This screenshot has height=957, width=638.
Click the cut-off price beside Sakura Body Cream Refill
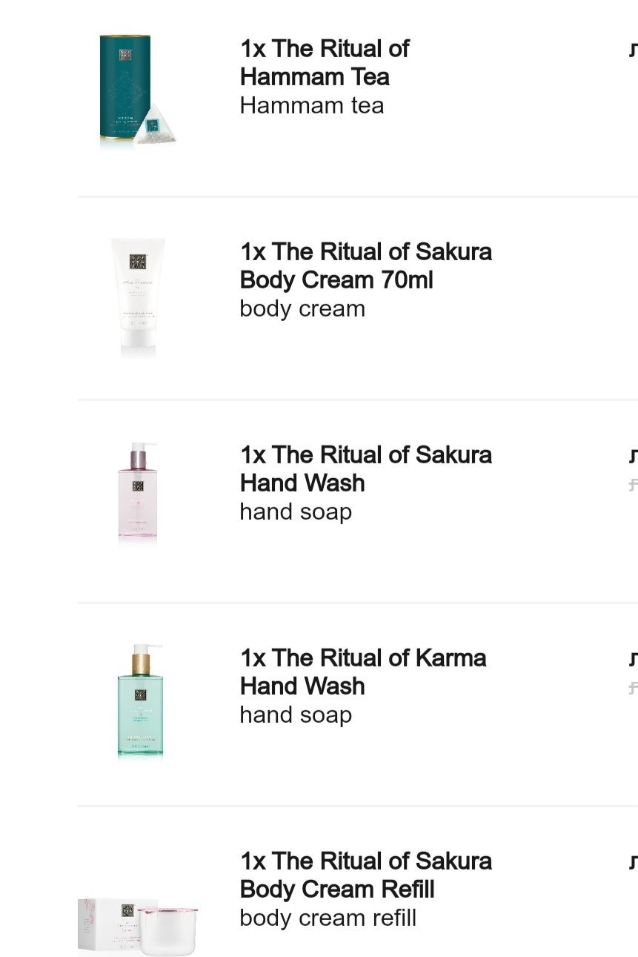click(x=633, y=862)
